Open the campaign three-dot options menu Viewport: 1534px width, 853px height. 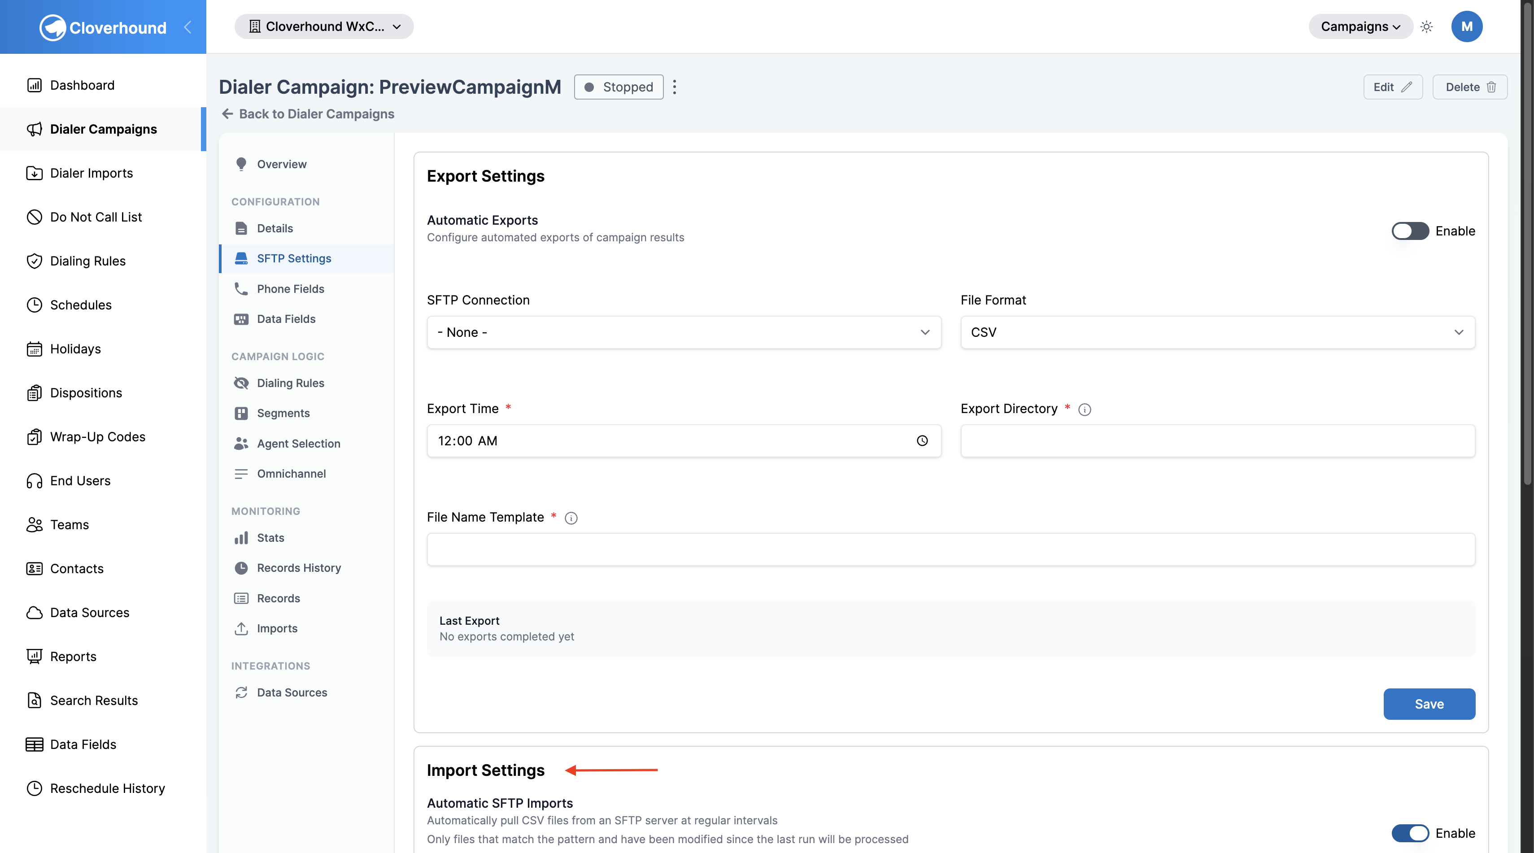click(x=674, y=87)
